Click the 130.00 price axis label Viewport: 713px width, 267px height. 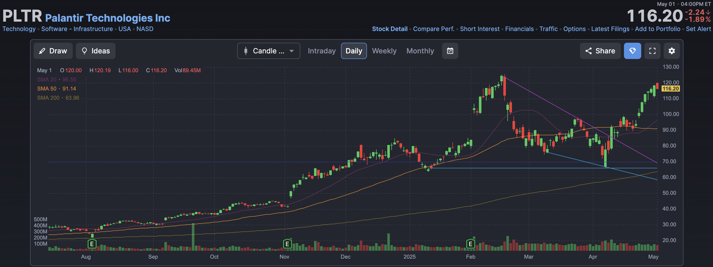click(x=671, y=67)
